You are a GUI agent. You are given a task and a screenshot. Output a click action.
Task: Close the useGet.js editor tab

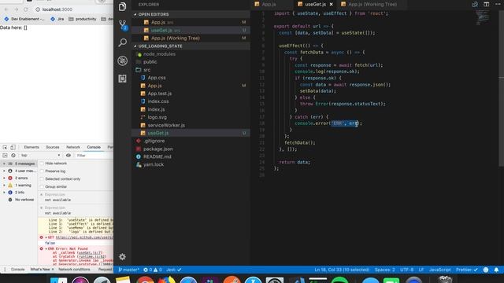click(331, 4)
